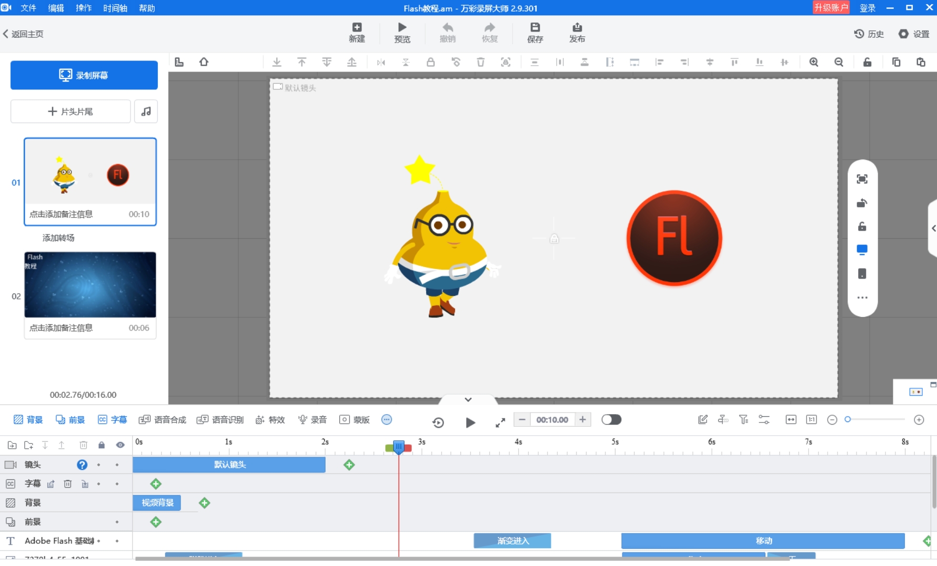This screenshot has width=937, height=566.
Task: Click the blue playhead marker on the ruler
Action: [398, 447]
